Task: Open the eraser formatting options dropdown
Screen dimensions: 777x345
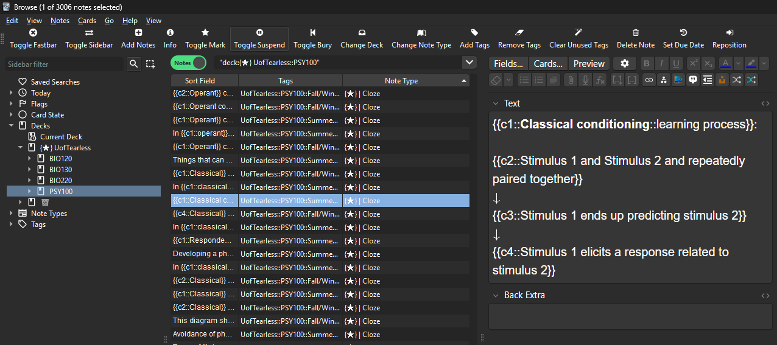Action: point(508,80)
